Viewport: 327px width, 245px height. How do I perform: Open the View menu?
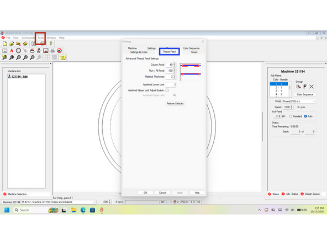tap(16, 38)
